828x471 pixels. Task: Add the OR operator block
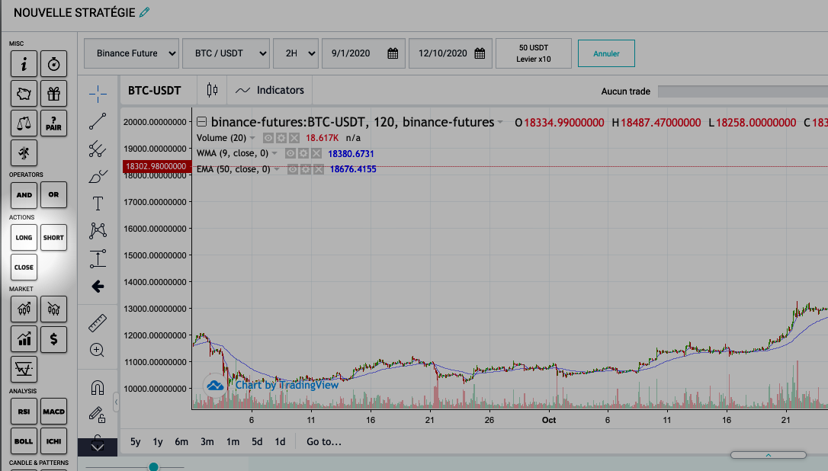point(54,195)
